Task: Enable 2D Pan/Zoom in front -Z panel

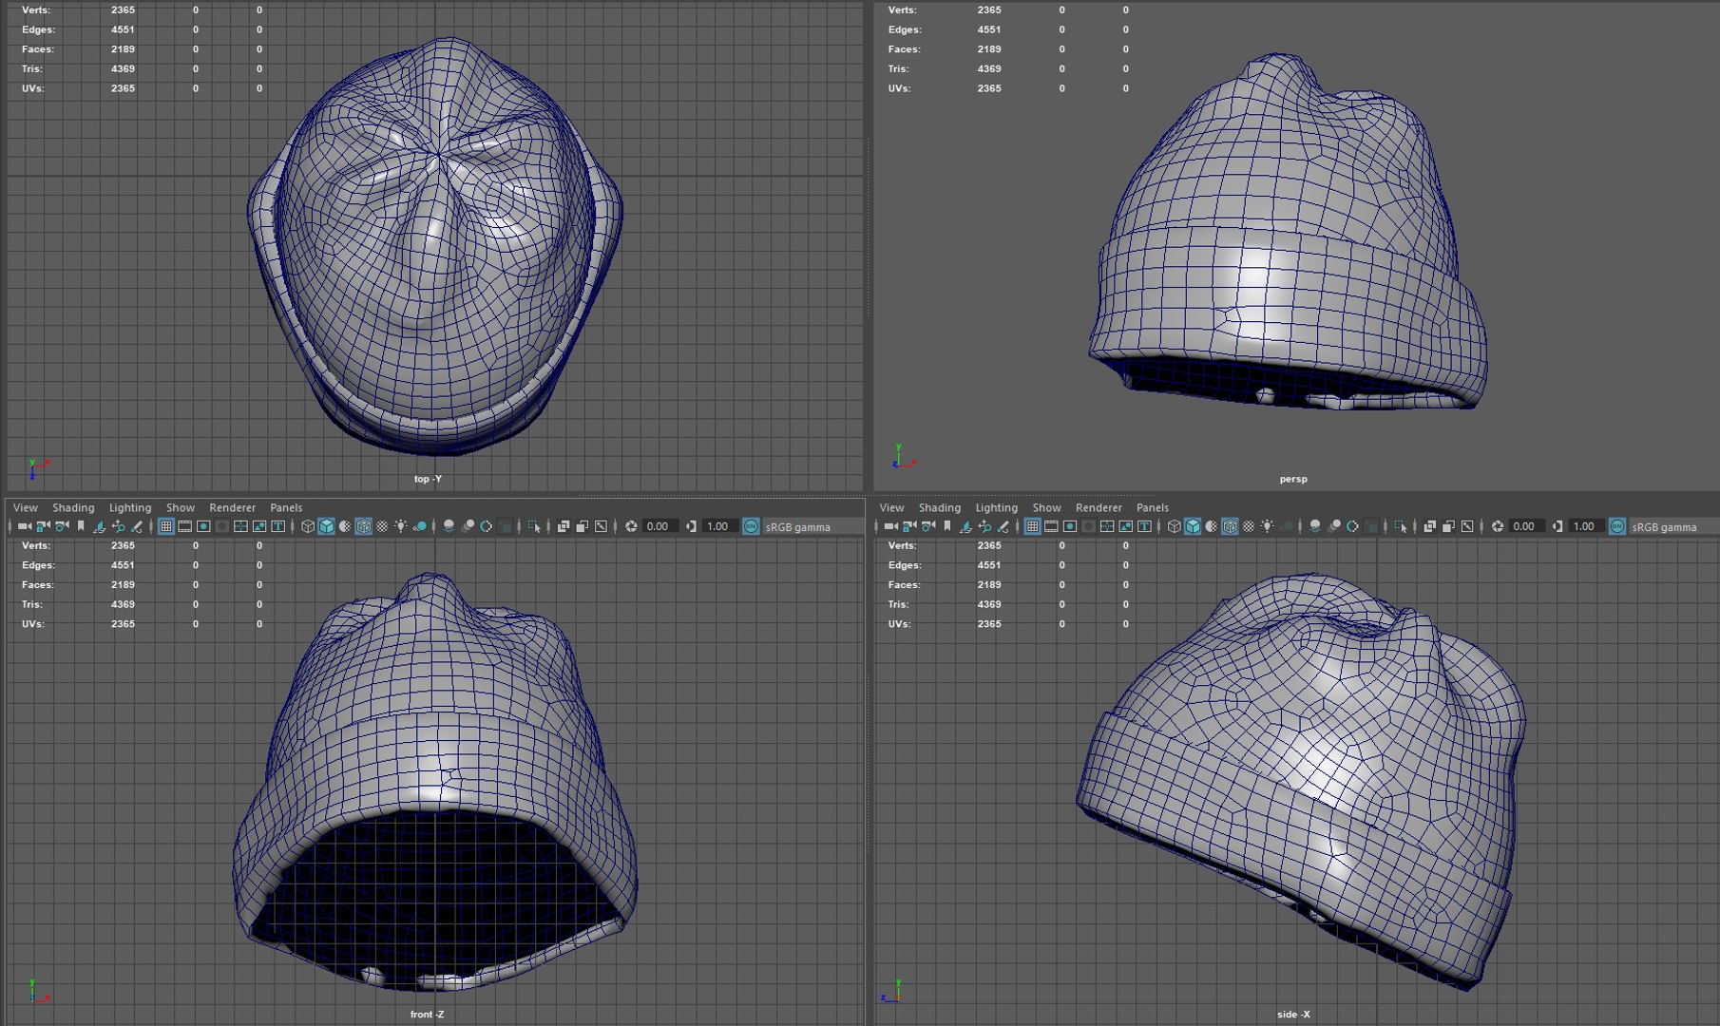Action: [118, 526]
